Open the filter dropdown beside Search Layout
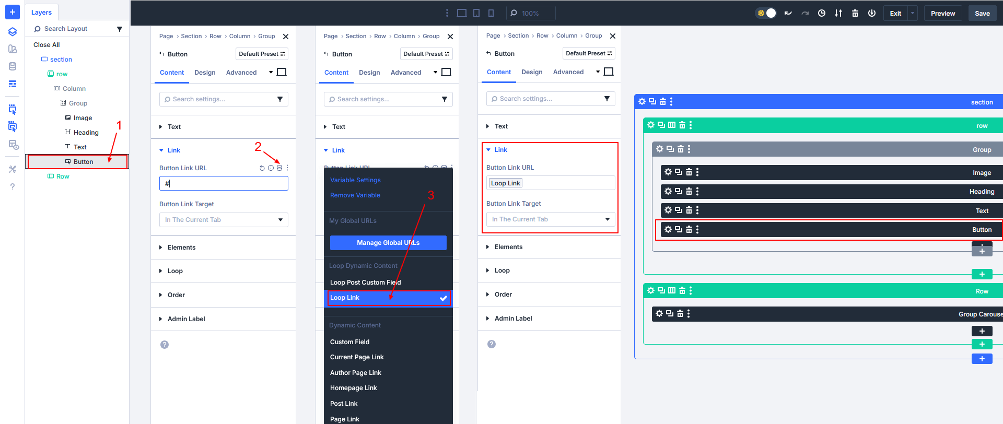 pos(120,29)
